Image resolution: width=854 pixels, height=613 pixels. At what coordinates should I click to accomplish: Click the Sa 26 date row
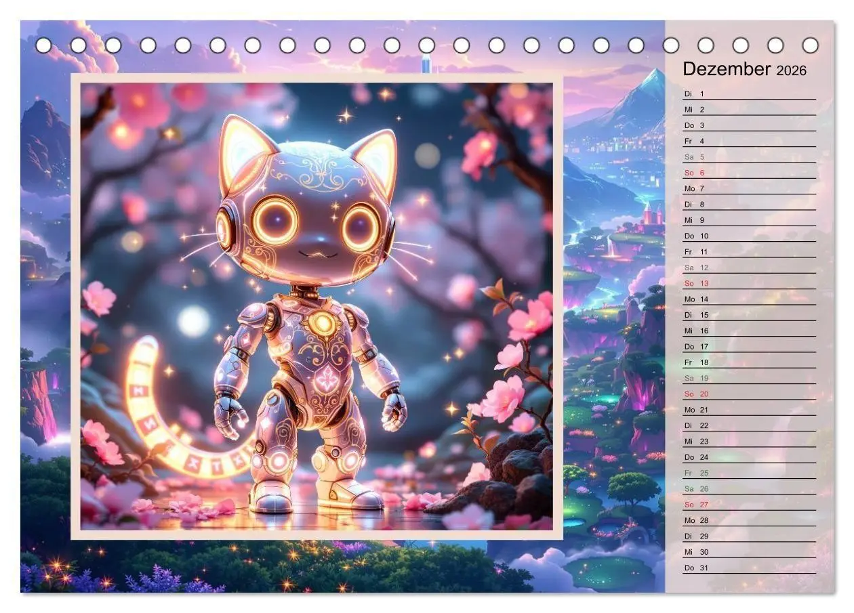(x=749, y=488)
